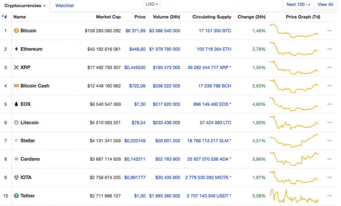Click Litecoin market cap $4 510 093 251
This screenshot has height=206, width=341.
tap(105, 123)
